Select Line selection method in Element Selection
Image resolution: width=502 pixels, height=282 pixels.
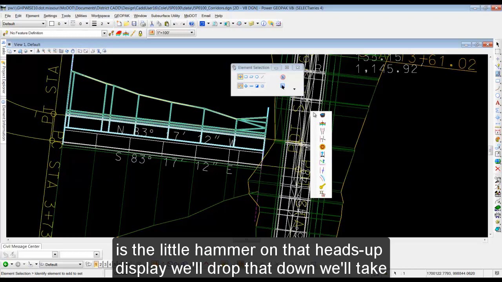point(262,77)
